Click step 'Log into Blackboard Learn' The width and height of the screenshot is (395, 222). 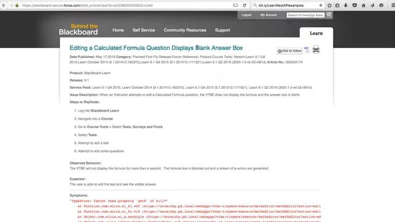click(x=99, y=110)
